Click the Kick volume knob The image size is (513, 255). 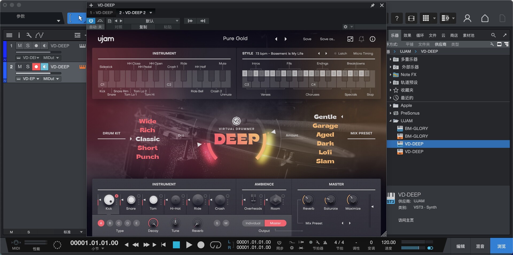[109, 199]
